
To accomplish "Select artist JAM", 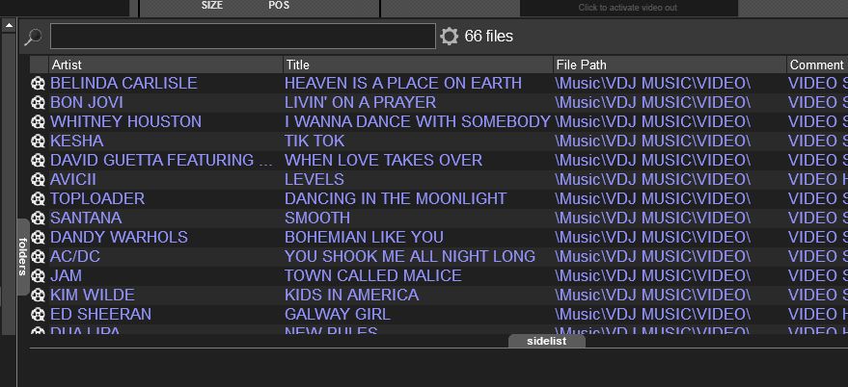I will 66,276.
